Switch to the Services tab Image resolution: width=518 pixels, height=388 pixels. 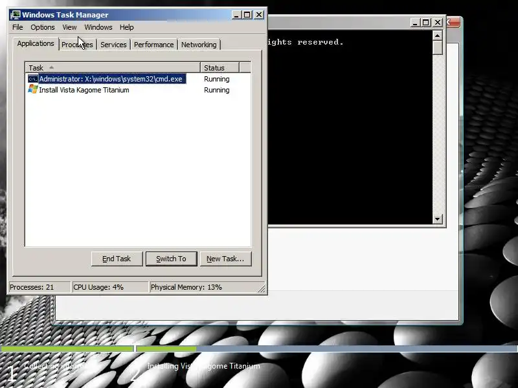113,45
